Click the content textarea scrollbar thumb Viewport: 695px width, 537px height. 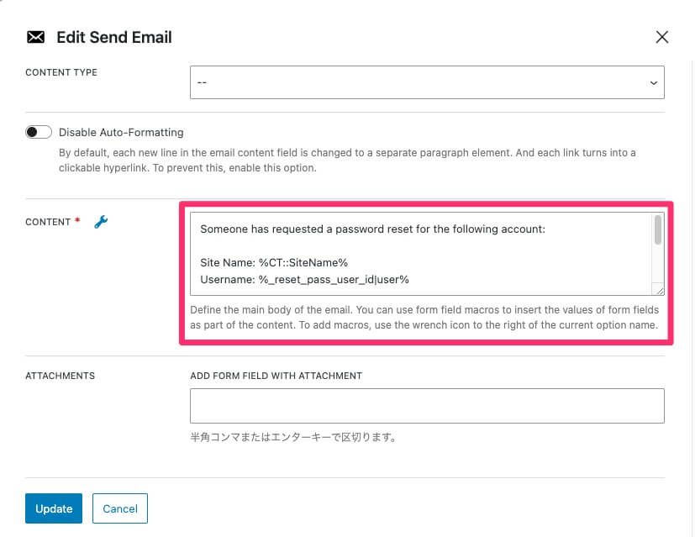coord(657,230)
